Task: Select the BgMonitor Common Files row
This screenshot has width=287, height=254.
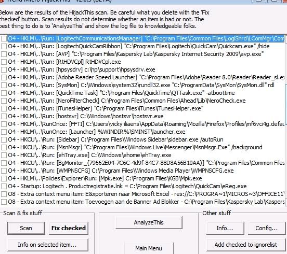Action: click(x=146, y=163)
